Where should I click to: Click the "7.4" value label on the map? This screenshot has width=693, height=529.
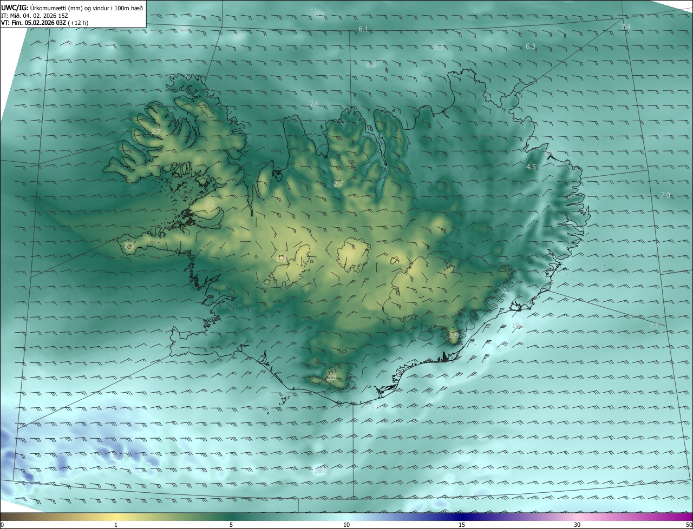626,27
